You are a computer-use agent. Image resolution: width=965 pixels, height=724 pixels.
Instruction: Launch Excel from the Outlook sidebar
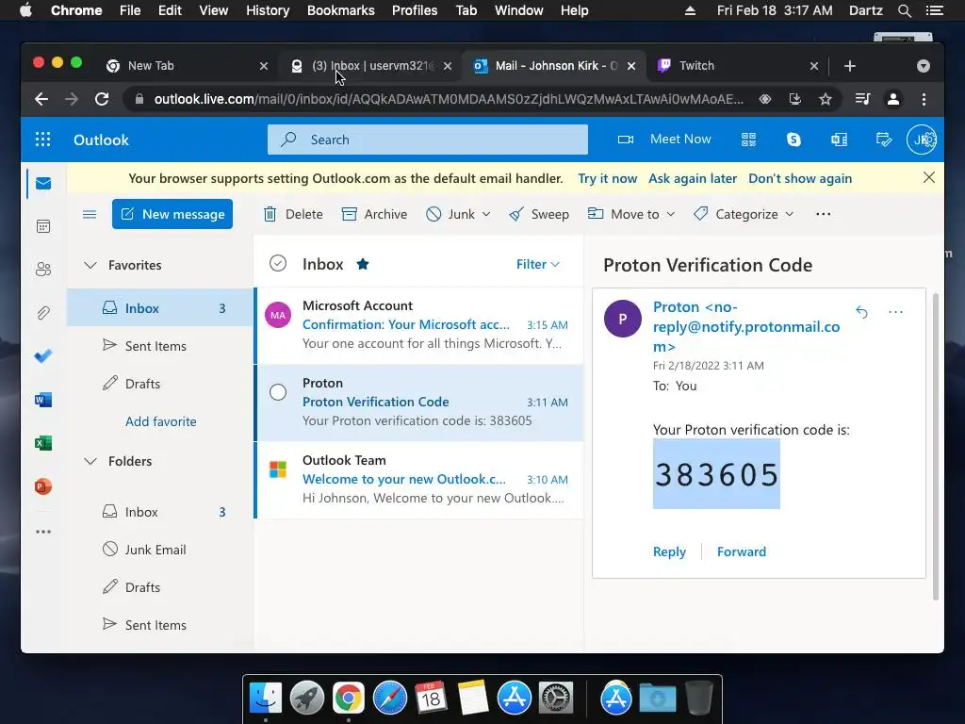pyautogui.click(x=43, y=443)
